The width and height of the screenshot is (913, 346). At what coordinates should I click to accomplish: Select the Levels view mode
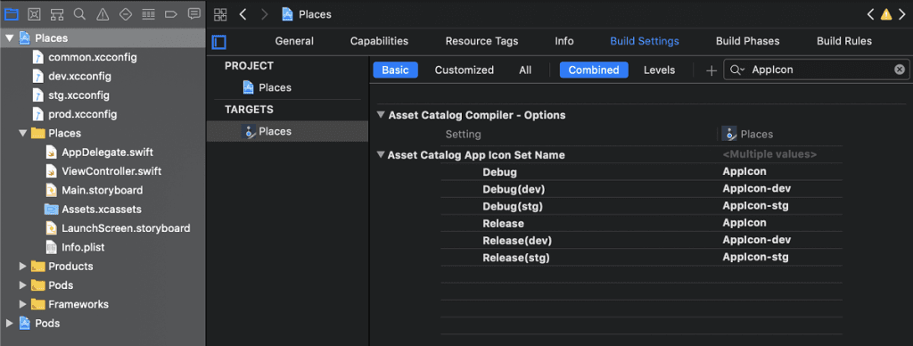pos(659,70)
